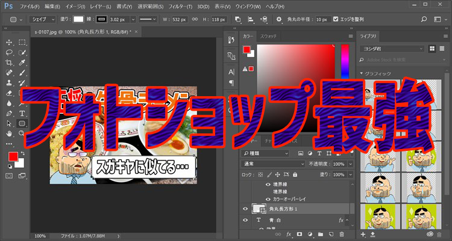
Task: Select the Clone Stamp tool
Action: click(x=9, y=83)
